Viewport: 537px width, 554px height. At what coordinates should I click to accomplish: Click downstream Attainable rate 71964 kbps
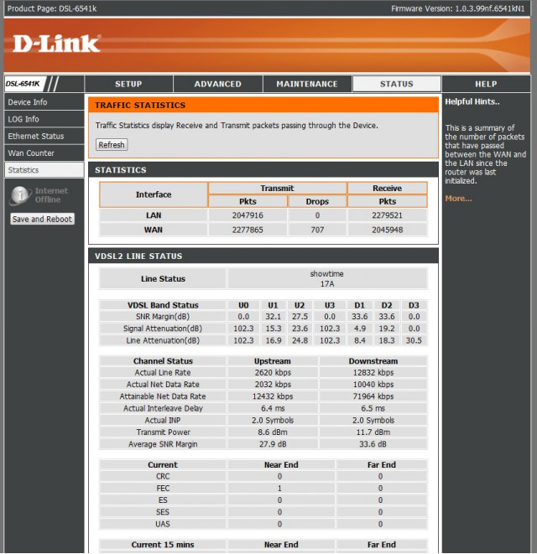pyautogui.click(x=373, y=396)
